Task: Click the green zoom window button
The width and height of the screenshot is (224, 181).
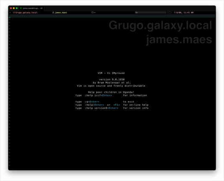Action: click(17, 8)
